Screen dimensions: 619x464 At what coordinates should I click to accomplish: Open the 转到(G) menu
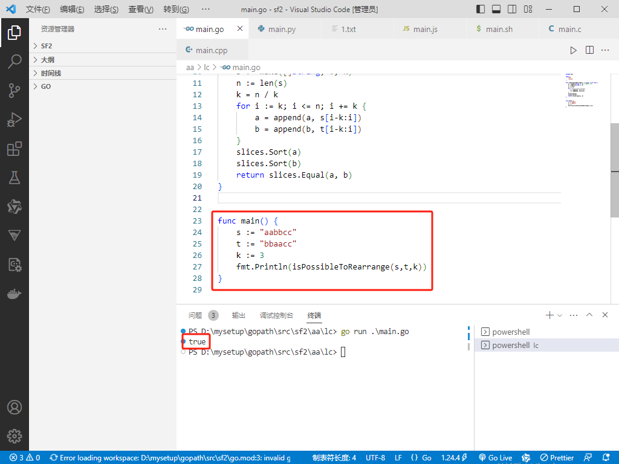tap(176, 9)
